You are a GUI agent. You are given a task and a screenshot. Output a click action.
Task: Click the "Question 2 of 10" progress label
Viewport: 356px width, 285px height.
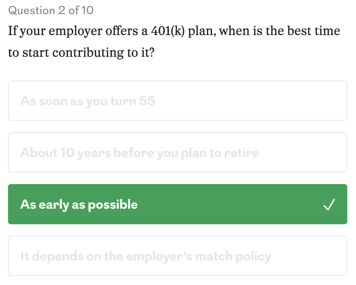51,10
